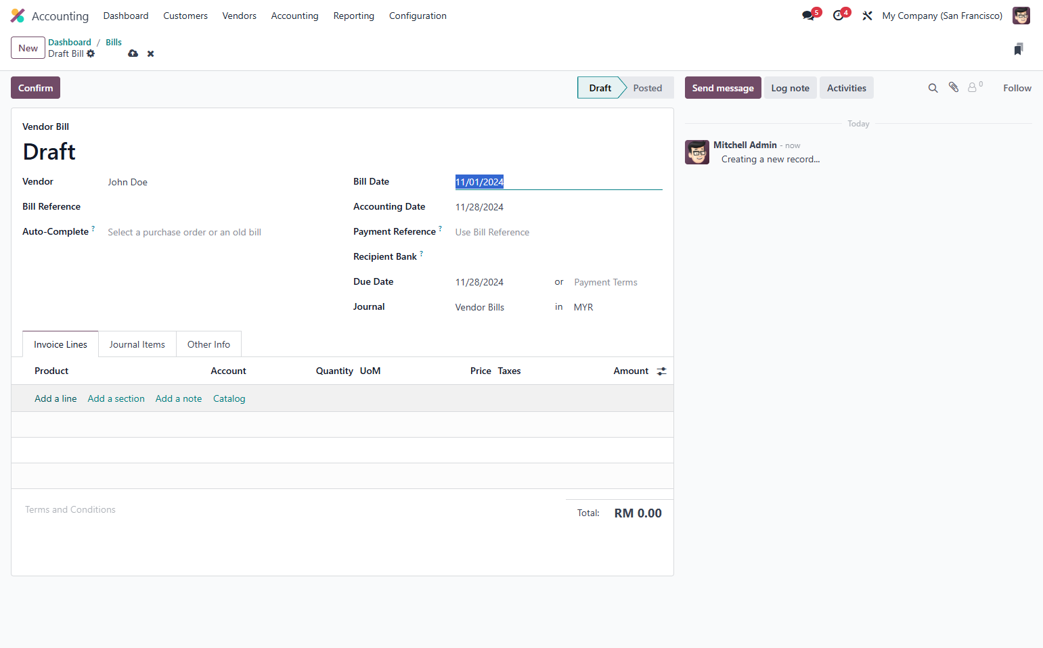1043x648 pixels.
Task: Open the Recipient Bank help question mark
Action: (421, 254)
